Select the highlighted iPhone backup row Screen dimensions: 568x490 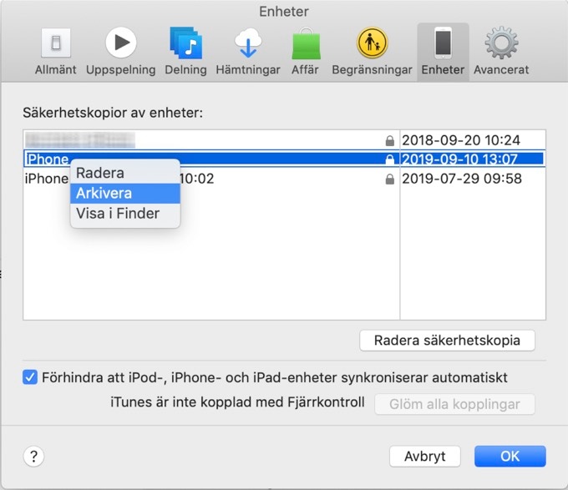284,159
